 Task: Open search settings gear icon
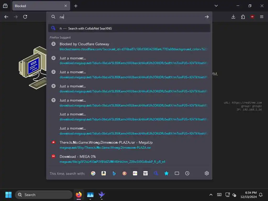pos(207,173)
